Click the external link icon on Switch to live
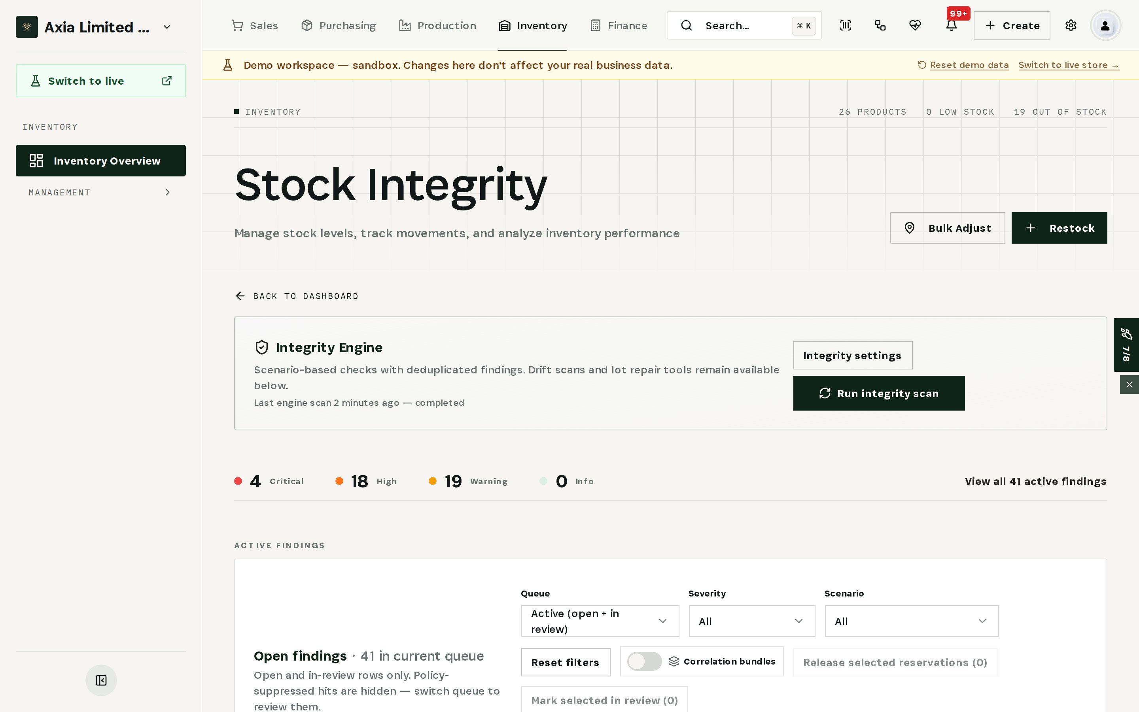 point(166,81)
